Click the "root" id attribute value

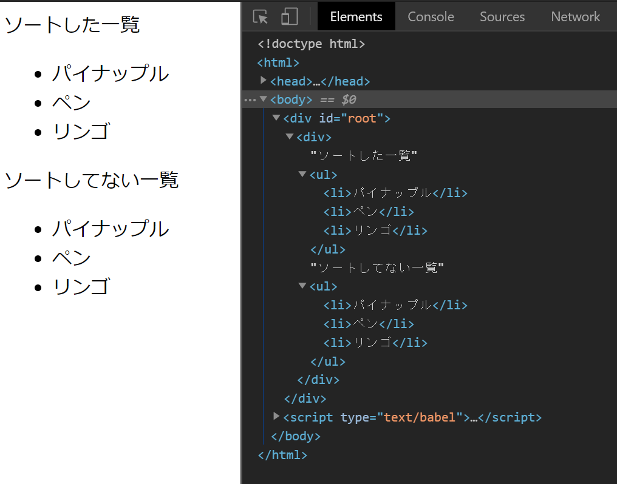click(x=362, y=118)
